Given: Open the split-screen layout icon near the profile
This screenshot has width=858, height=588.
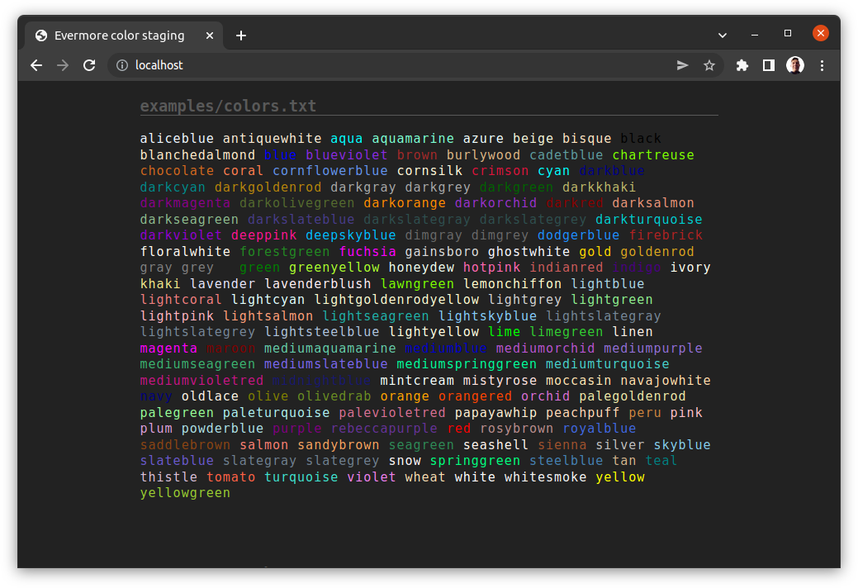Looking at the screenshot, I should tap(768, 64).
